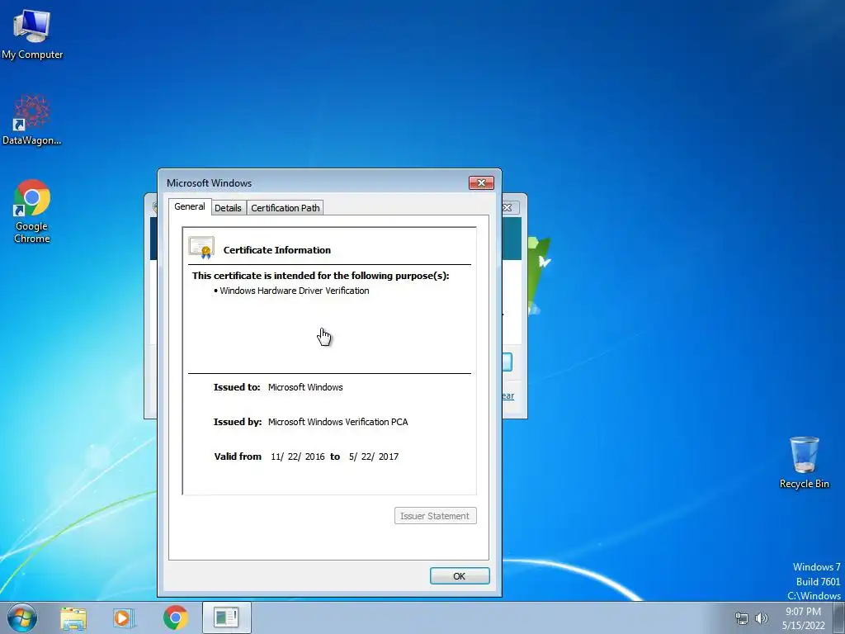Select the General tab

pyautogui.click(x=190, y=206)
